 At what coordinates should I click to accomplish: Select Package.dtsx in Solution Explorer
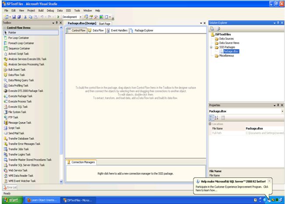click(231, 51)
